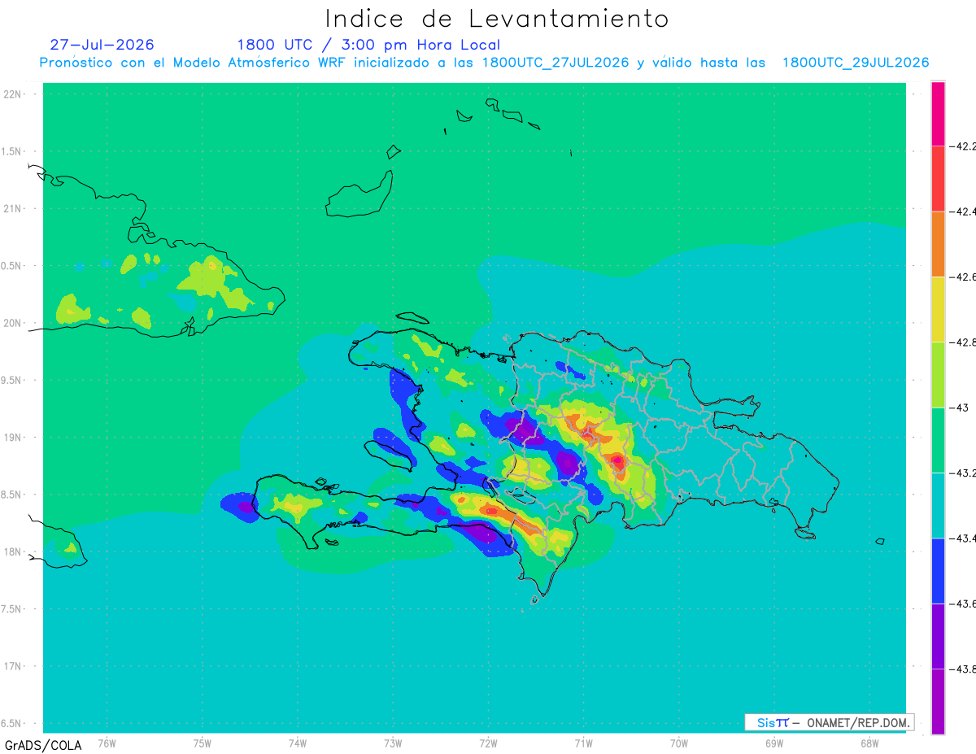Click legend value "-43.2"
Viewport: 976px width, 754px height.
pos(962,473)
